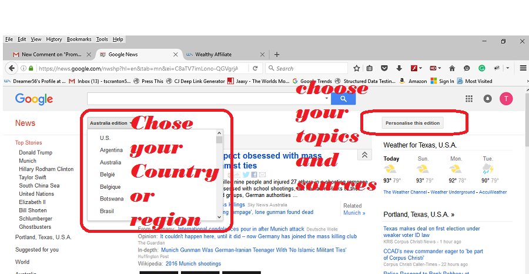This screenshot has width=529, height=274.
Task: Open the green Grammarly icon
Action: [x=482, y=68]
